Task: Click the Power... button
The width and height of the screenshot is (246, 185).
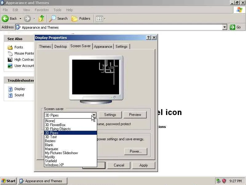Action: pos(136,151)
